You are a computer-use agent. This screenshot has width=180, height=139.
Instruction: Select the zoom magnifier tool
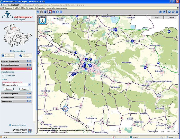(x=50, y=12)
